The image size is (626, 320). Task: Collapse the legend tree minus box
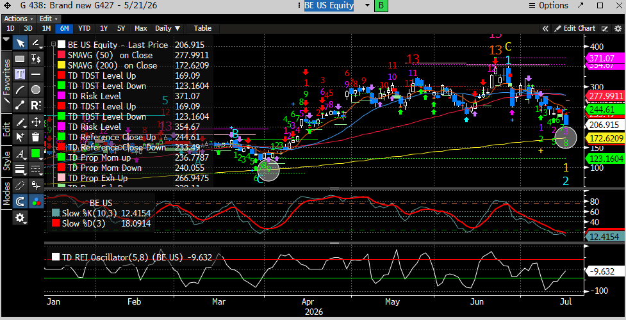click(x=53, y=45)
